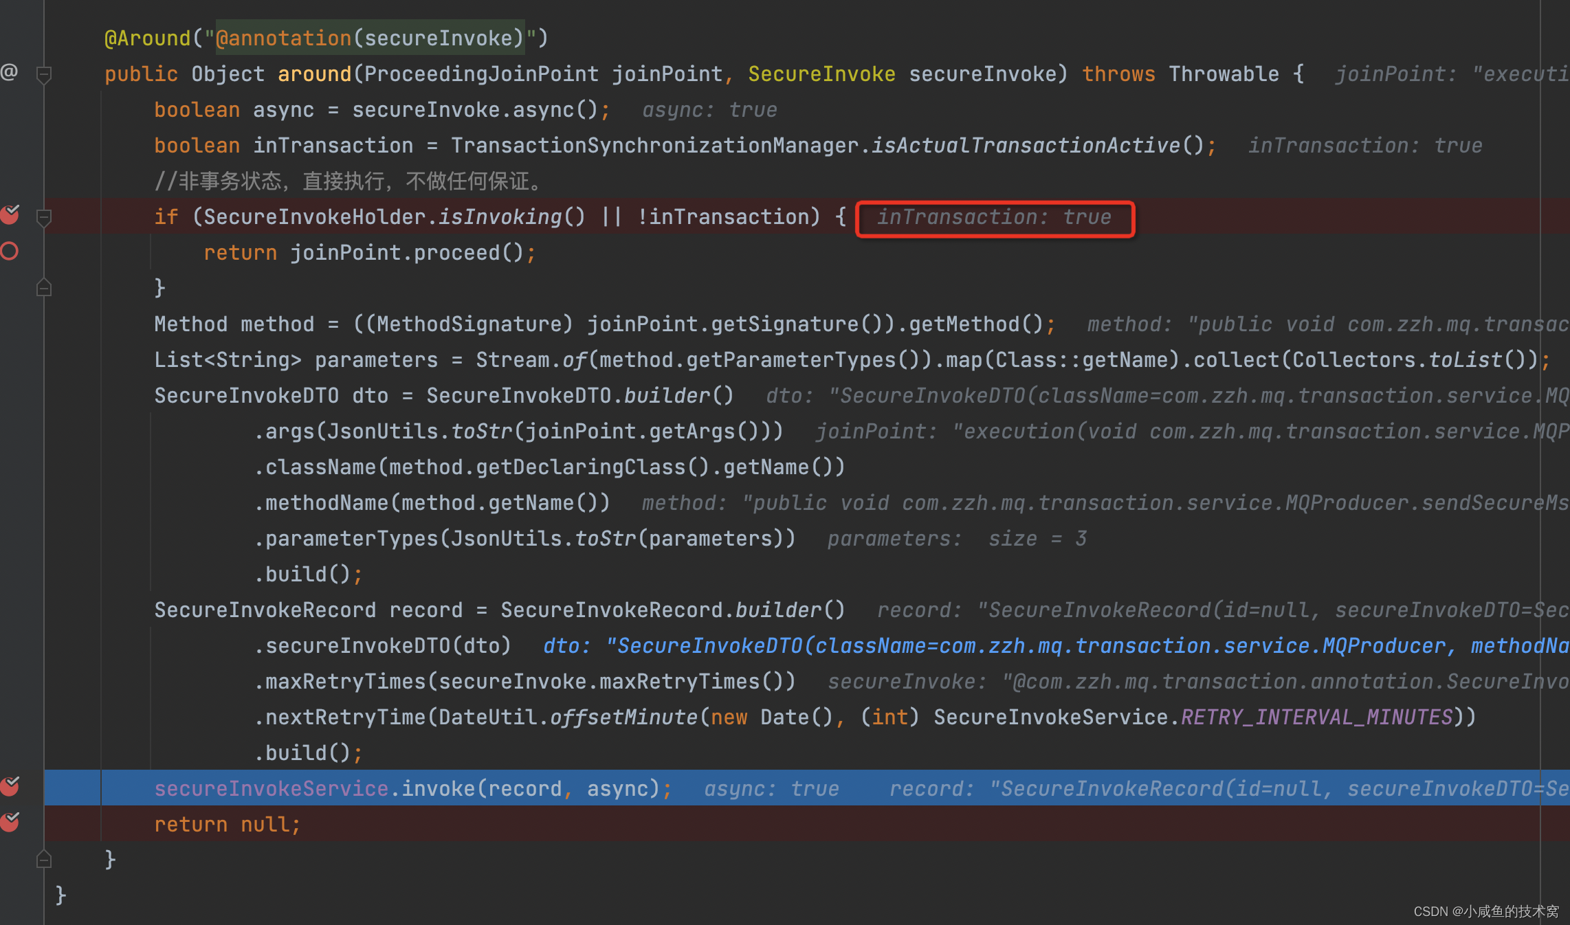Click .className builder call line
The image size is (1570, 925).
(x=549, y=467)
